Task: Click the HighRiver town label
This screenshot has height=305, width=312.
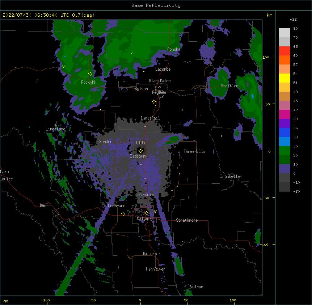Action: [x=156, y=269]
